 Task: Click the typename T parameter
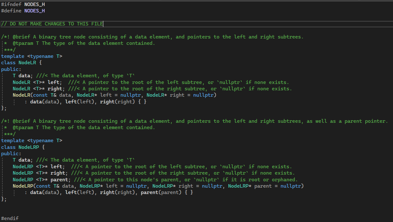(42, 56)
